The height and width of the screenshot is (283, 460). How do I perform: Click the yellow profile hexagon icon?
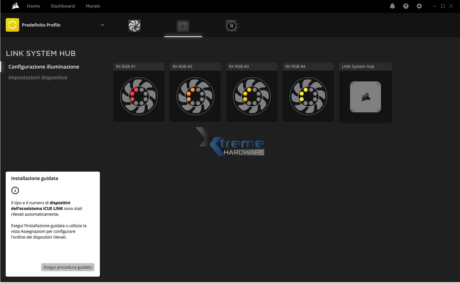click(x=12, y=25)
